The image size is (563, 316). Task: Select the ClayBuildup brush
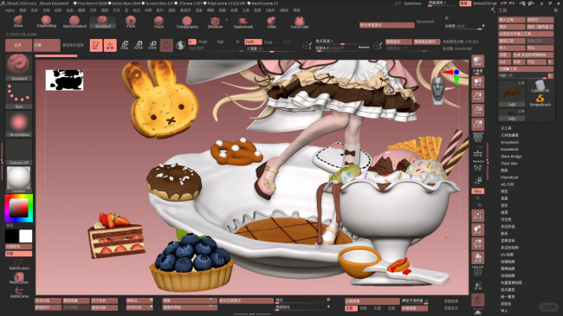(x=46, y=22)
